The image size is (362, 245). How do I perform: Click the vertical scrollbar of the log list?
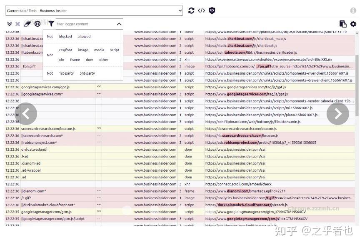coord(357,85)
